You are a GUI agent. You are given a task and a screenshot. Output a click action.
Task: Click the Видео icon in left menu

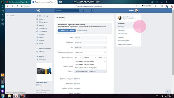tap(37, 37)
